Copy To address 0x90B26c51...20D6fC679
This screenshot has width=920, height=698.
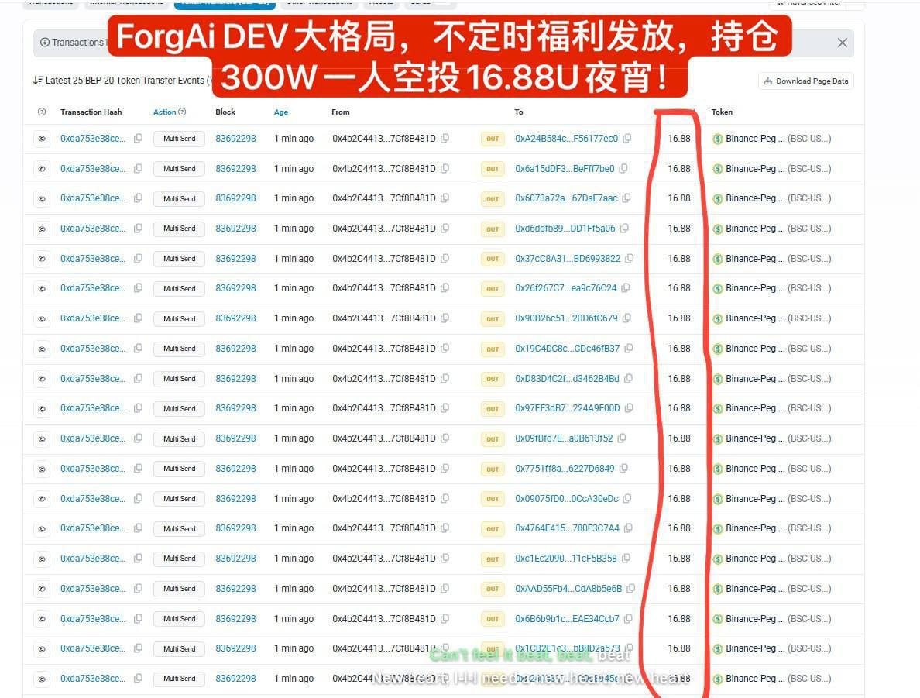click(627, 318)
